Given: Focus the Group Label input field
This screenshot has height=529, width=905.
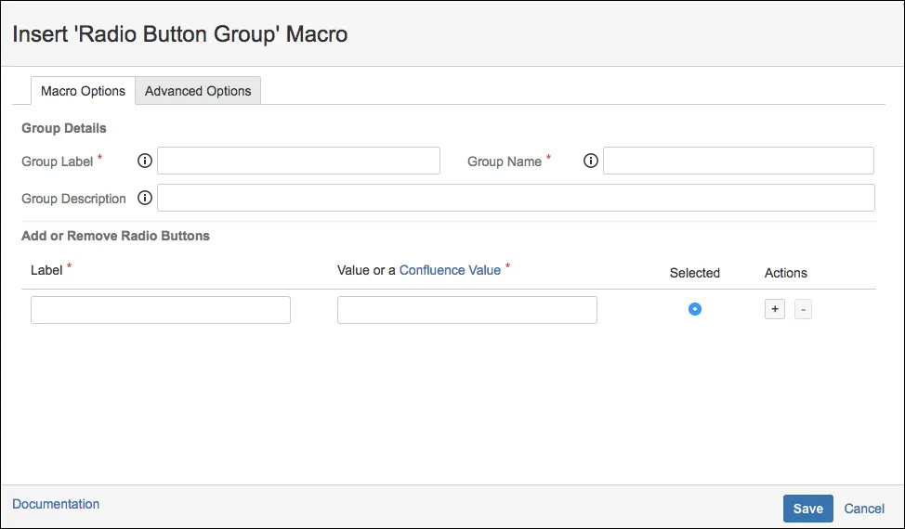Looking at the screenshot, I should point(298,161).
